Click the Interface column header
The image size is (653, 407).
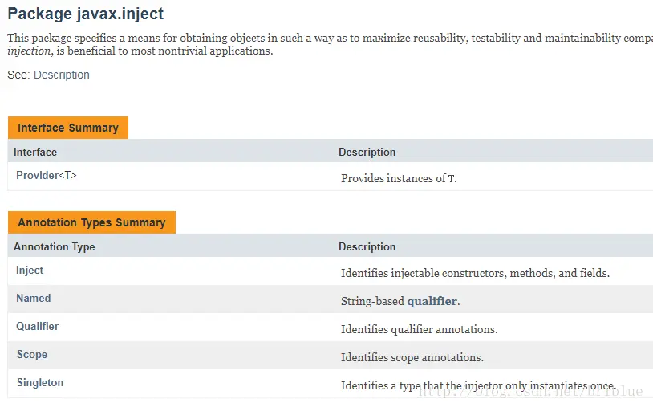coord(35,152)
